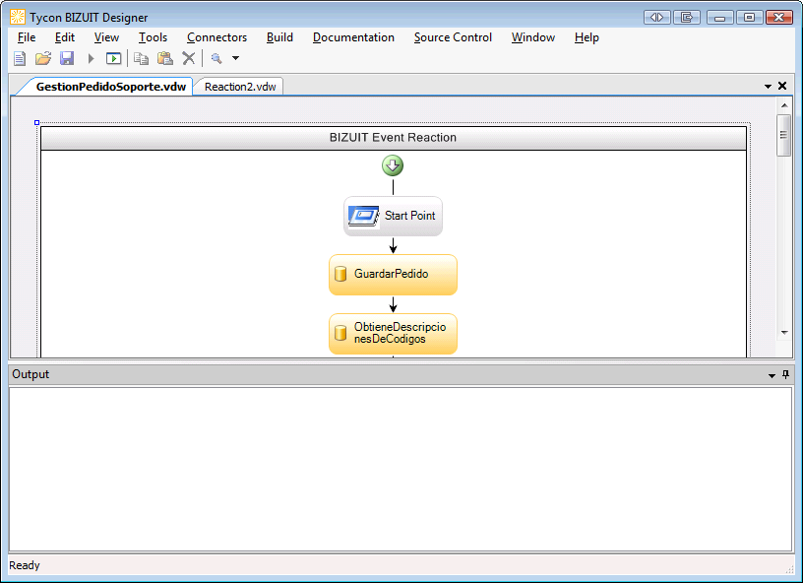Open the Edit menu
The height and width of the screenshot is (583, 803).
click(65, 37)
